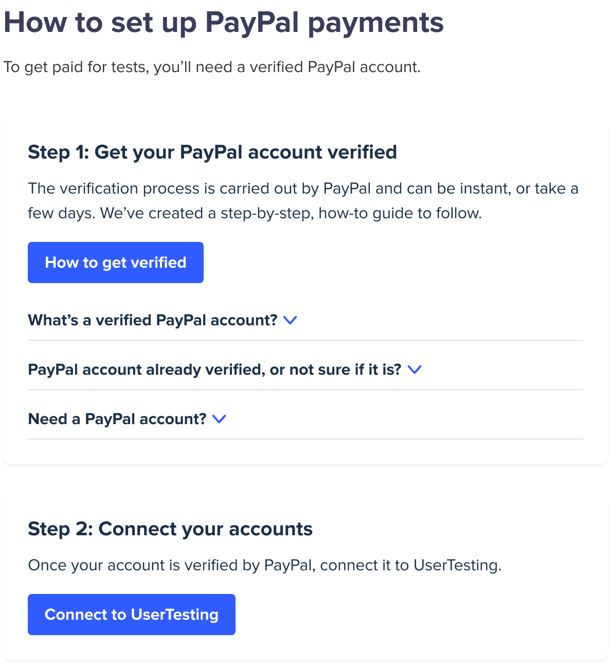Open the "Need a PayPal account?" section label
This screenshot has height=665, width=611.
(x=117, y=419)
